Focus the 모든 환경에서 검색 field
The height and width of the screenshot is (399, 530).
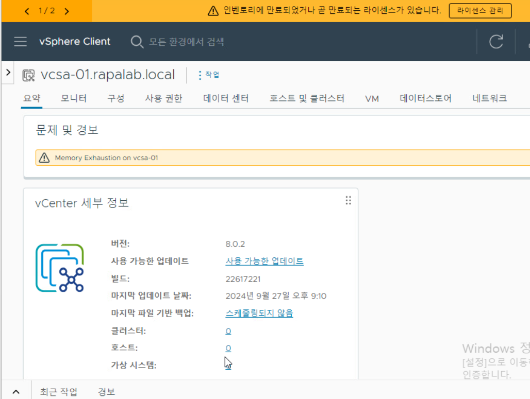187,42
